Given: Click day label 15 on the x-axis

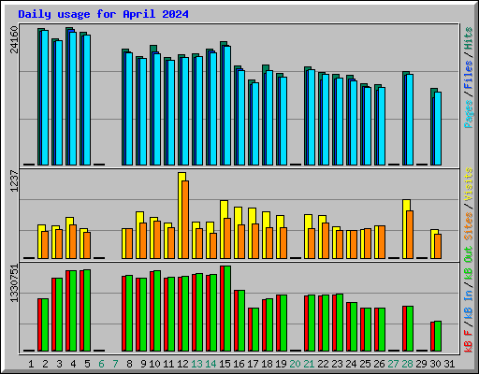Looking at the screenshot, I should click(x=225, y=364).
